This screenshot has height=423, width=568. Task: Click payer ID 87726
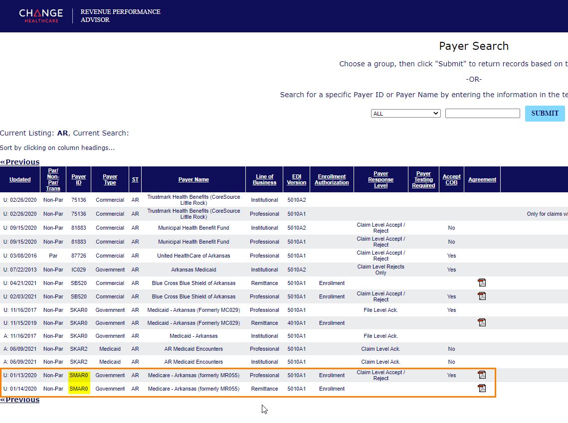point(79,256)
